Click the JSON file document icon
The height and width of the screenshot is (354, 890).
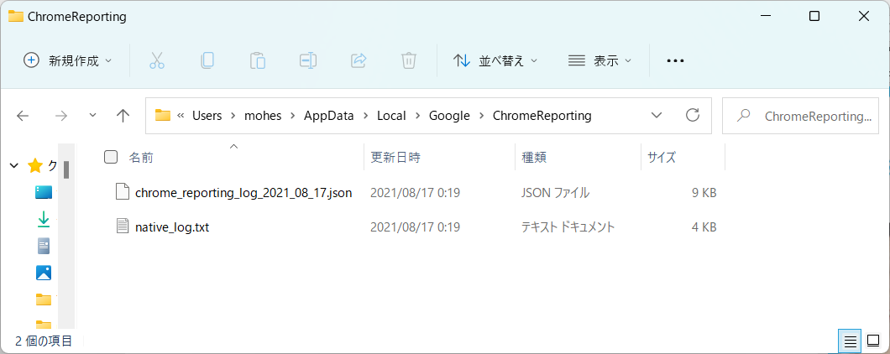pos(123,192)
